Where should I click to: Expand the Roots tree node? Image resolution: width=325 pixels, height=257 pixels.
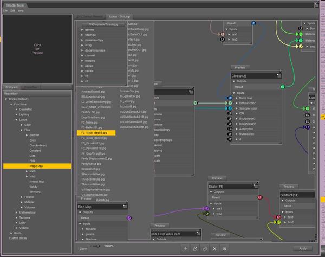[x=11, y=233]
